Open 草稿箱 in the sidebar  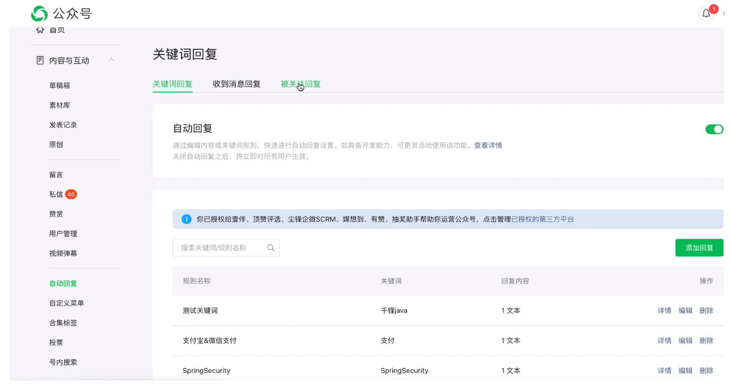click(60, 86)
